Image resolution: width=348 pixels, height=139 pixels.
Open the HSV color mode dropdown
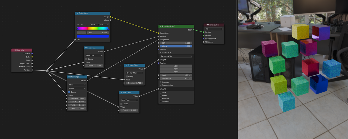pyautogui.click(x=94, y=25)
